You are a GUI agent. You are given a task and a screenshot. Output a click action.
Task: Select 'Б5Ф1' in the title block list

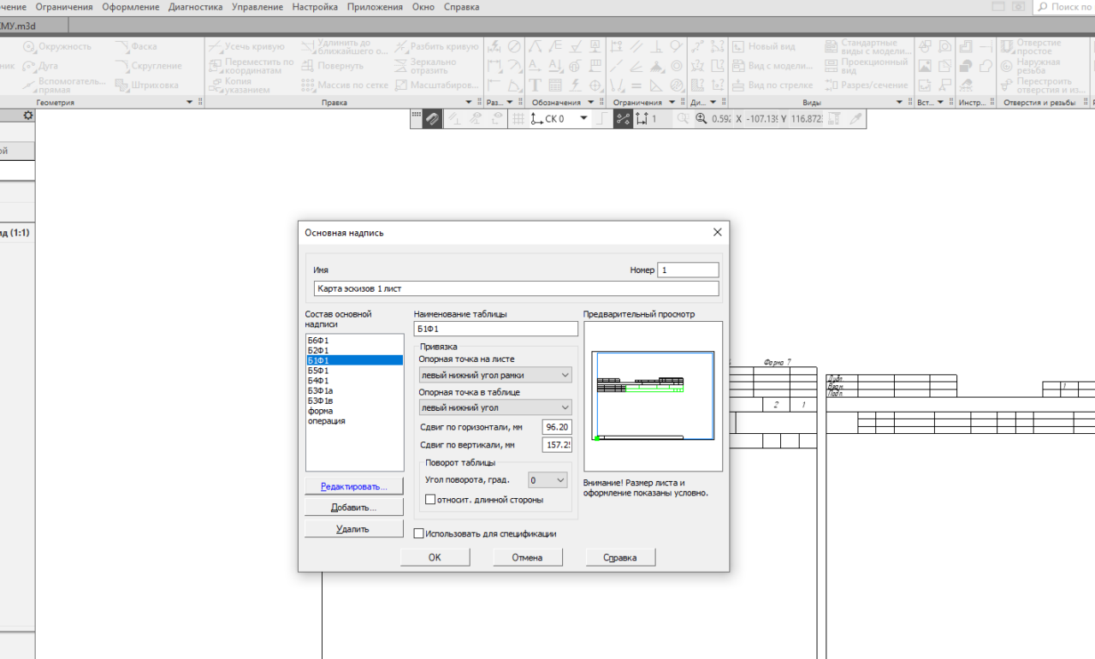tap(318, 371)
